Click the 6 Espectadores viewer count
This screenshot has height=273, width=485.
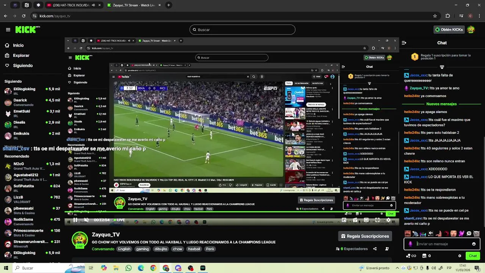point(352,249)
